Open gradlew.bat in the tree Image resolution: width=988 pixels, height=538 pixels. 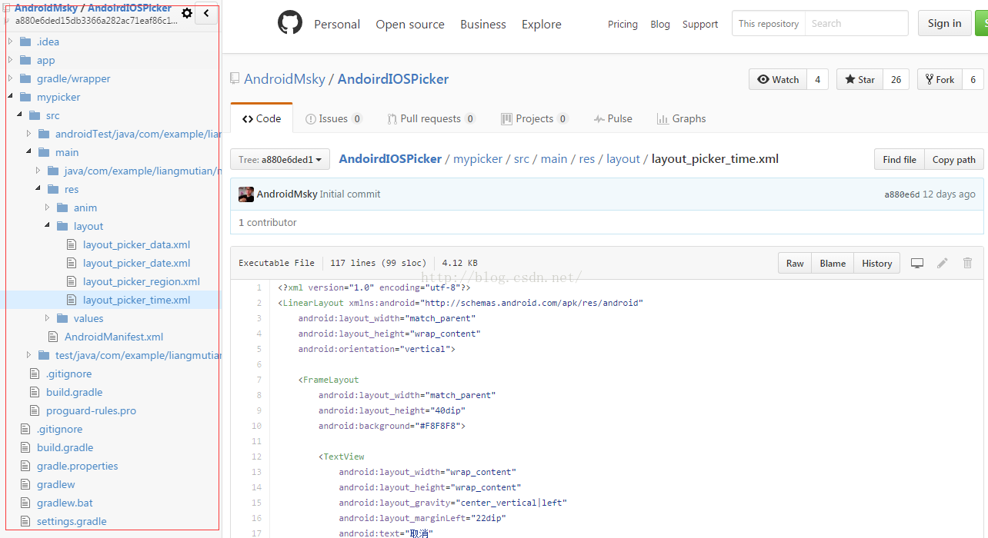[x=65, y=503]
